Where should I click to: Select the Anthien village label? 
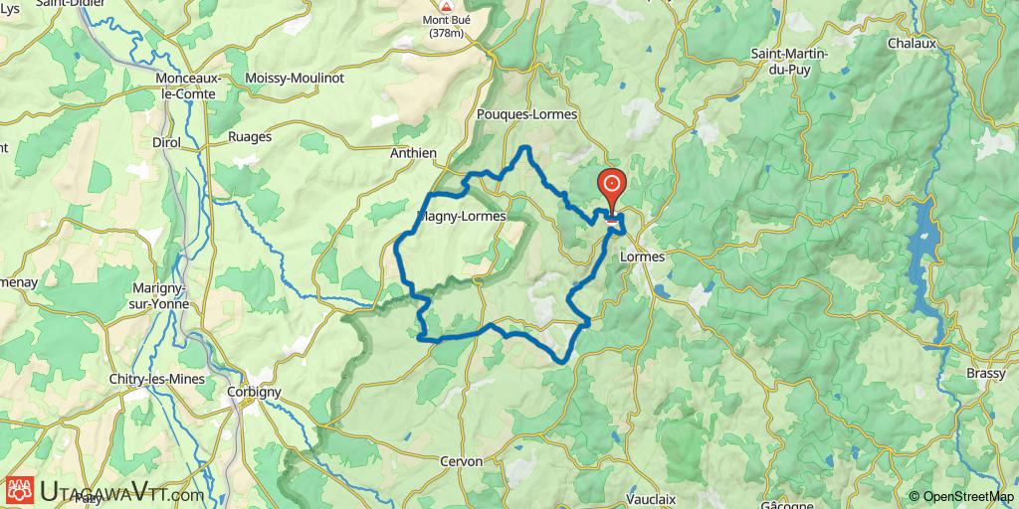point(413,153)
